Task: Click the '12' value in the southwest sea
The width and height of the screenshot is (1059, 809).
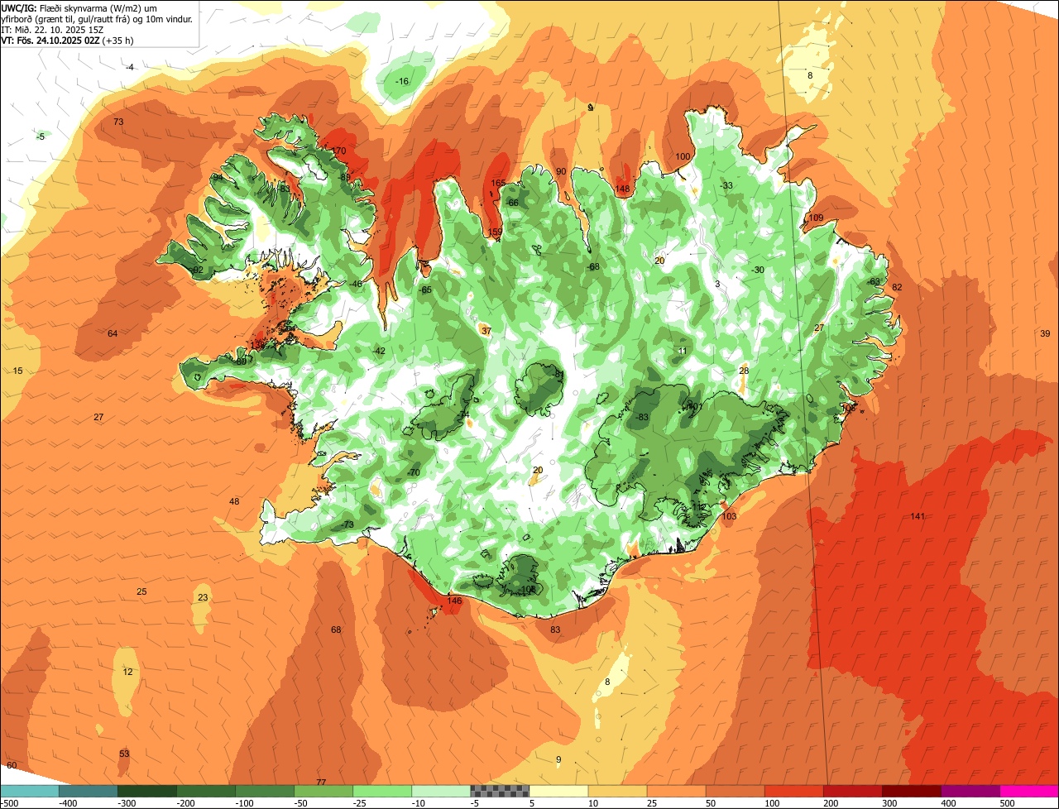Action: point(127,672)
